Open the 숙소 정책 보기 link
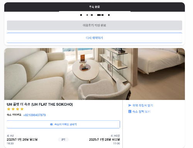This screenshot has height=148, width=193. click(141, 111)
